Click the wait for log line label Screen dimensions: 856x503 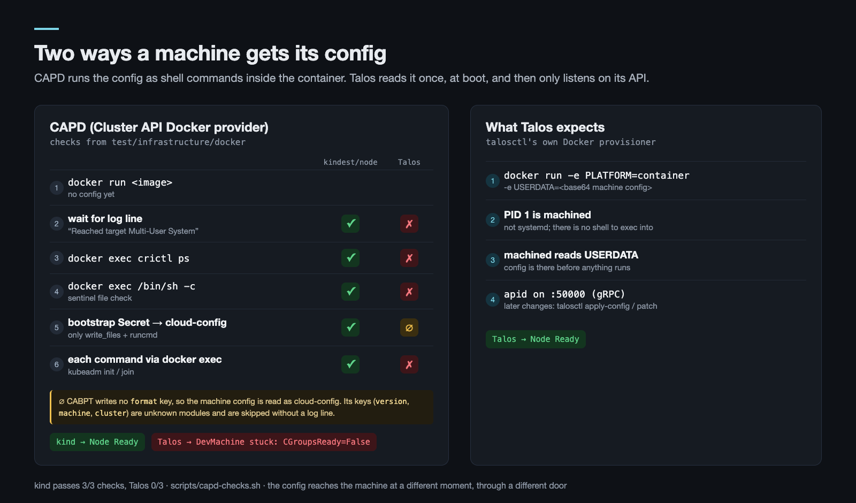click(x=105, y=218)
